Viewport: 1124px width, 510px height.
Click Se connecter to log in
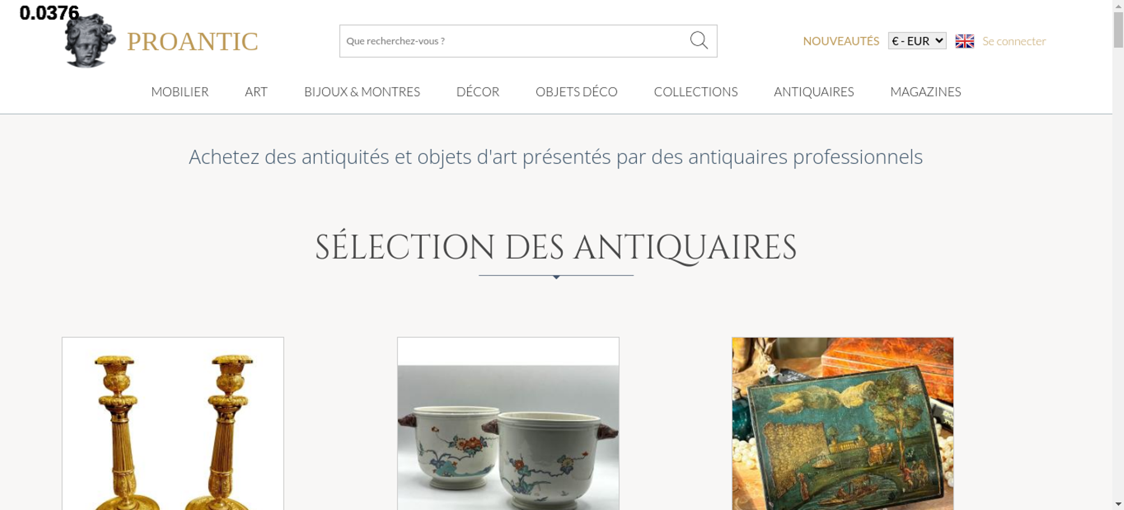[x=1014, y=41]
